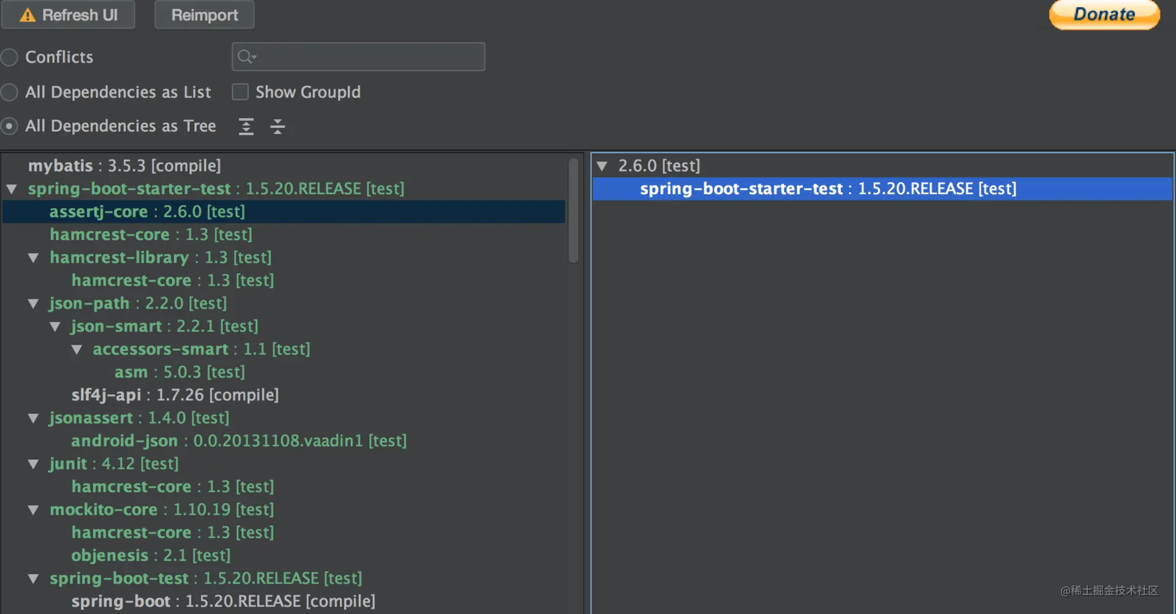Collapse the spring-boot-starter-test node

[x=12, y=189]
